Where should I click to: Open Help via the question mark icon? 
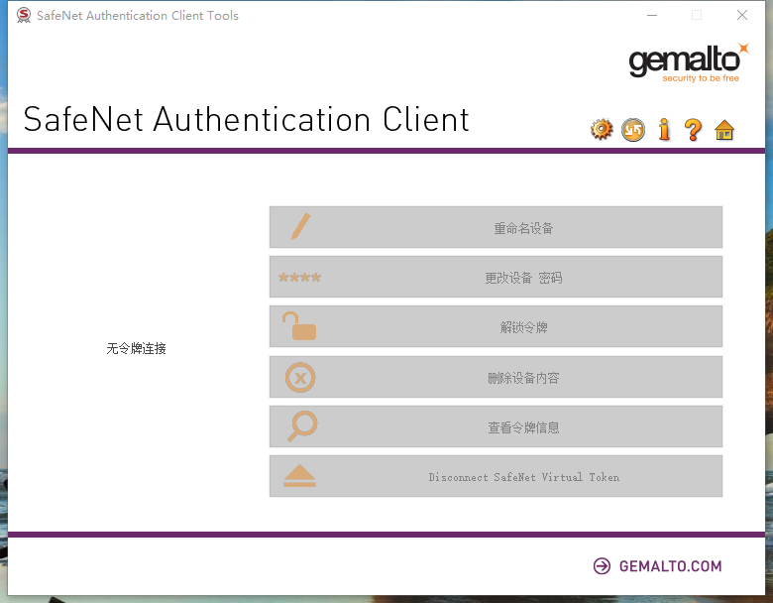(693, 130)
